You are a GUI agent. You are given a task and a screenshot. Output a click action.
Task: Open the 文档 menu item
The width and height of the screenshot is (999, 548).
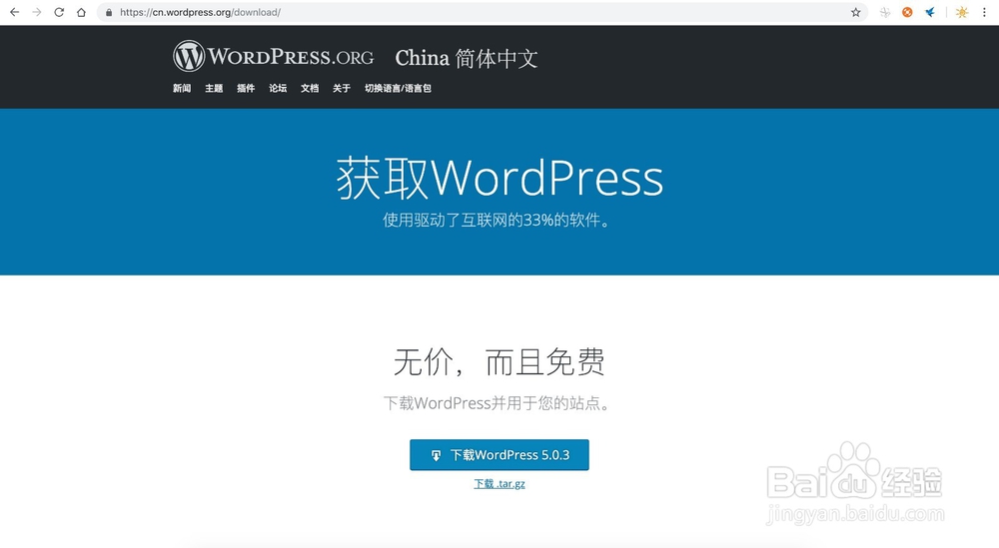[309, 89]
